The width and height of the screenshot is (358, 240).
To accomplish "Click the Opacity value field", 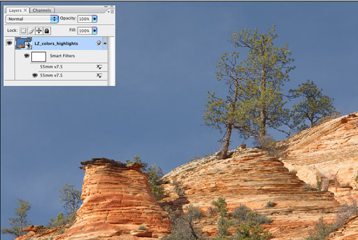I will tap(85, 19).
